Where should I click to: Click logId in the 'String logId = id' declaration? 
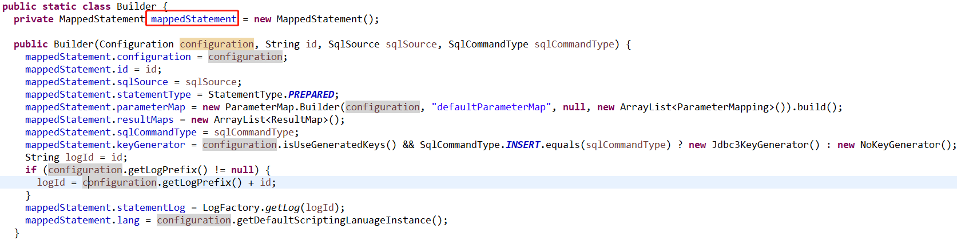coord(80,157)
